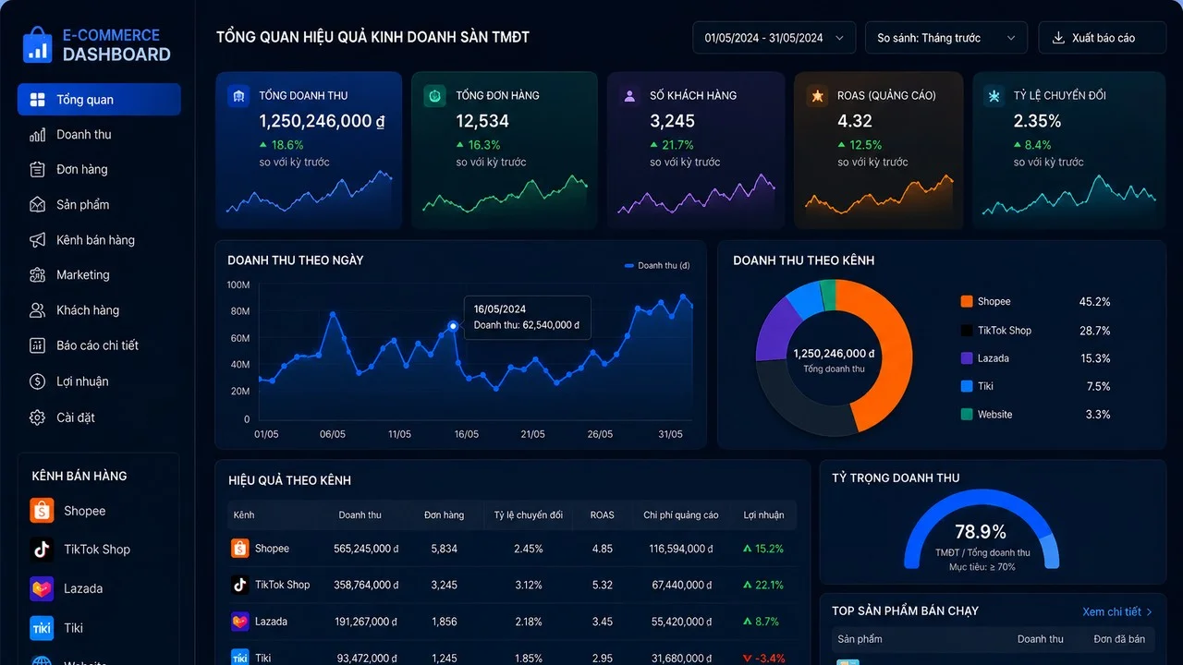
Task: Go to the Doanh thu menu item
Action: click(x=99, y=135)
